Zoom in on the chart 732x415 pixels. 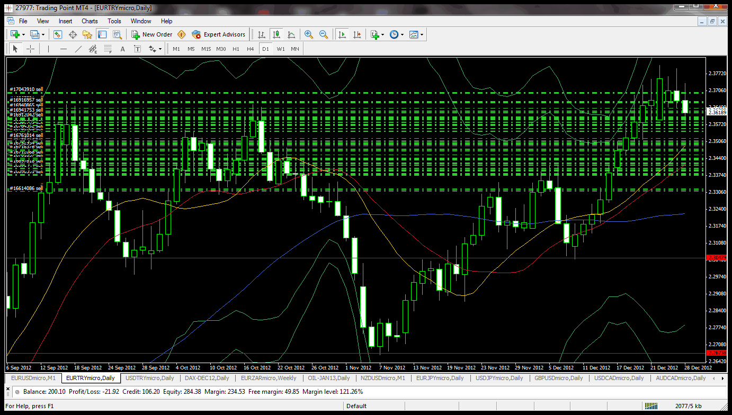coord(309,34)
